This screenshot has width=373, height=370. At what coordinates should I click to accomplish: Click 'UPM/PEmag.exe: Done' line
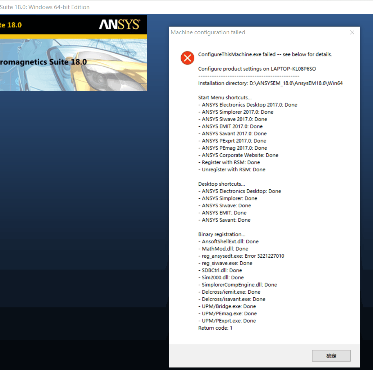pos(228,313)
